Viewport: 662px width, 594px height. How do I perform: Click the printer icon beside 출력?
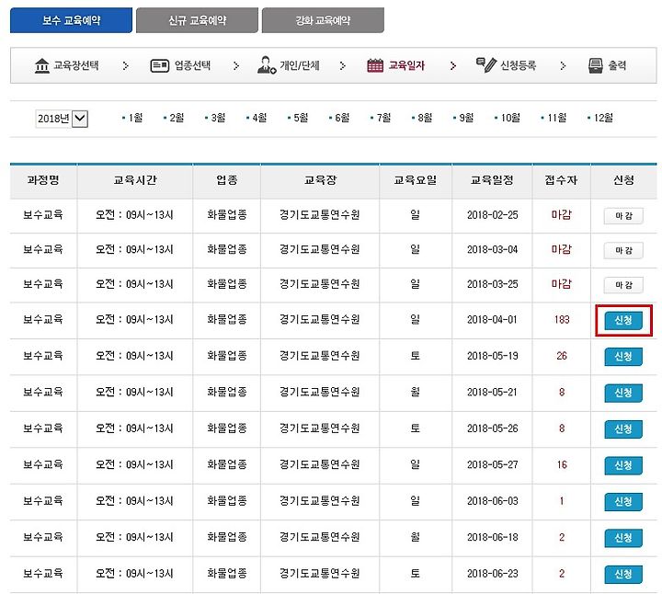point(595,65)
